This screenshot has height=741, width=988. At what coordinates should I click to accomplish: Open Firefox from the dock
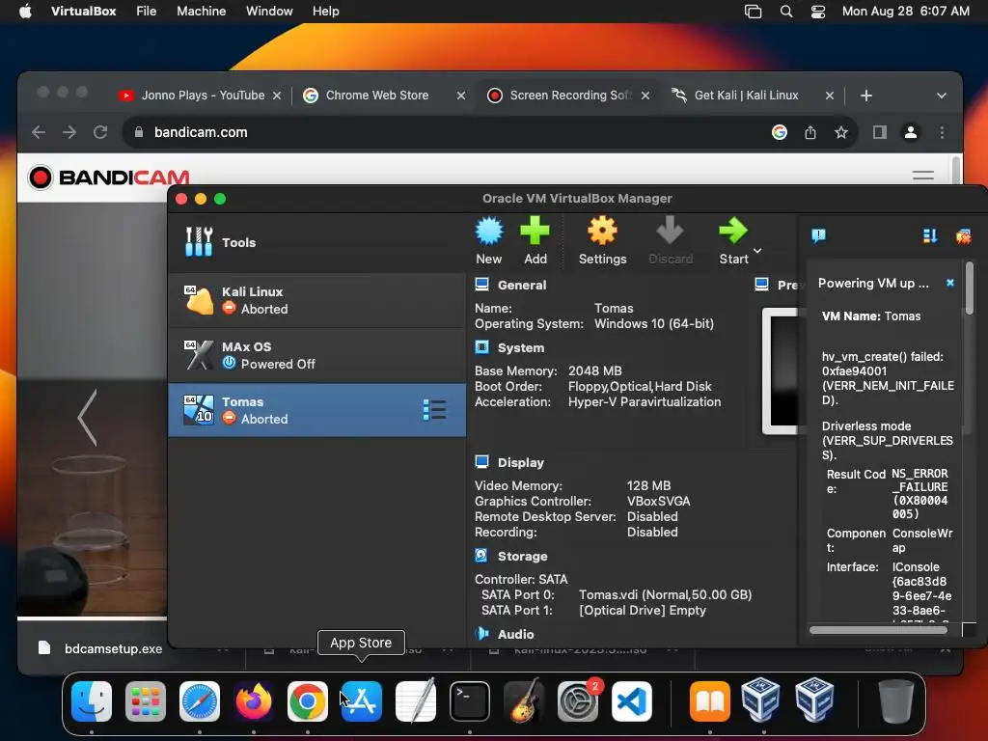pos(254,701)
